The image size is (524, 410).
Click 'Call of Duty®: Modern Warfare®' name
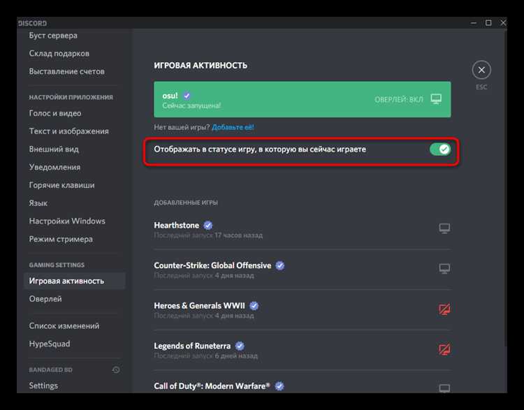coord(212,386)
